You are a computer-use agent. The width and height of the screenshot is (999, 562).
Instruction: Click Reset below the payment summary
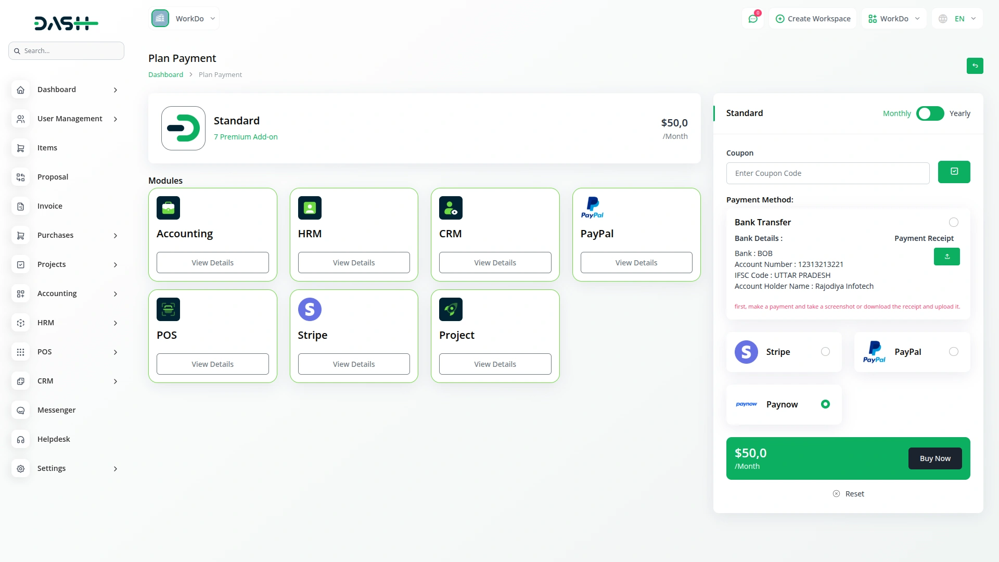[x=849, y=493]
